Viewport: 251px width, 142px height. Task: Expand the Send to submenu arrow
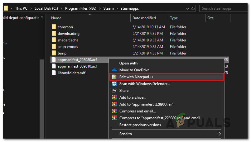pyautogui.click(x=220, y=134)
